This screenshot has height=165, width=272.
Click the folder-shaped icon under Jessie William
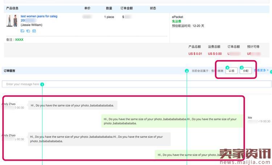pos(22,31)
